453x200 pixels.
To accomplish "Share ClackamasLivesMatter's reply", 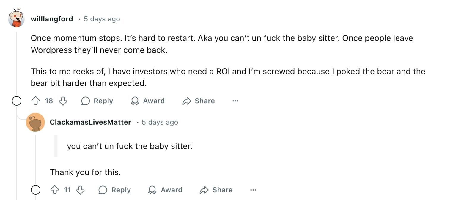I will (216, 190).
